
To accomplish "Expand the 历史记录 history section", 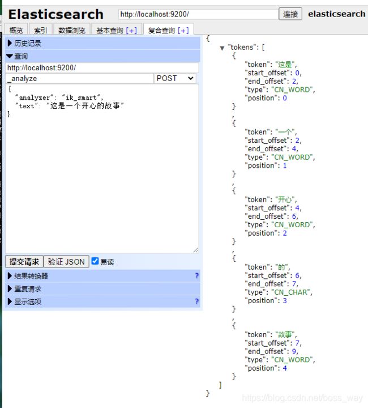I will (102, 43).
